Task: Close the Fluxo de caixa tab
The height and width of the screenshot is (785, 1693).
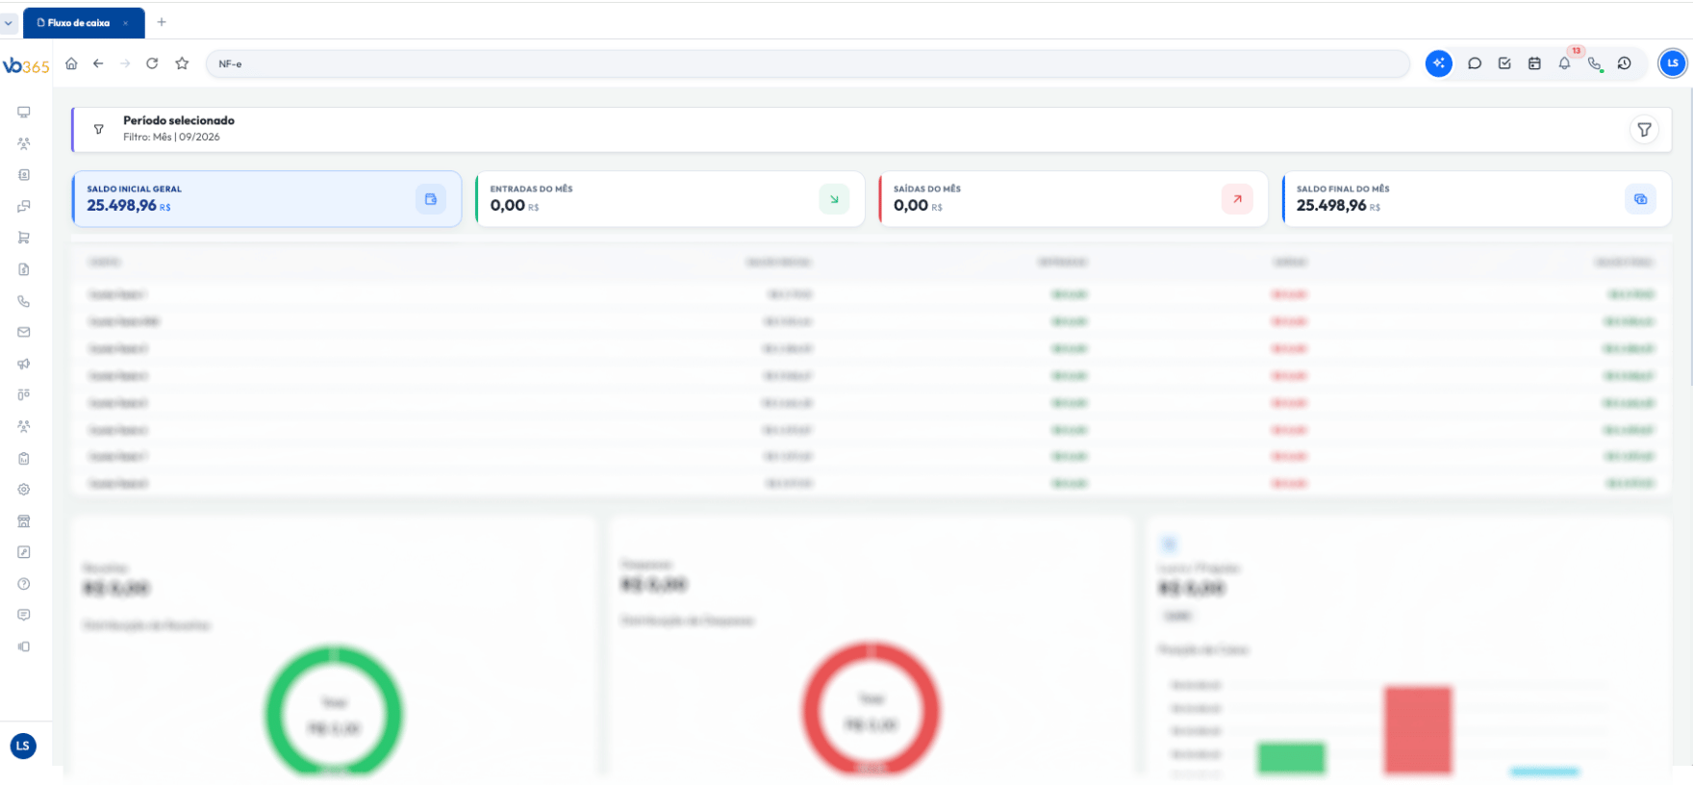Action: tap(126, 23)
